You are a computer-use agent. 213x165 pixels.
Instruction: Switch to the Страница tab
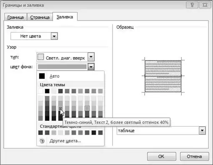tap(40, 17)
